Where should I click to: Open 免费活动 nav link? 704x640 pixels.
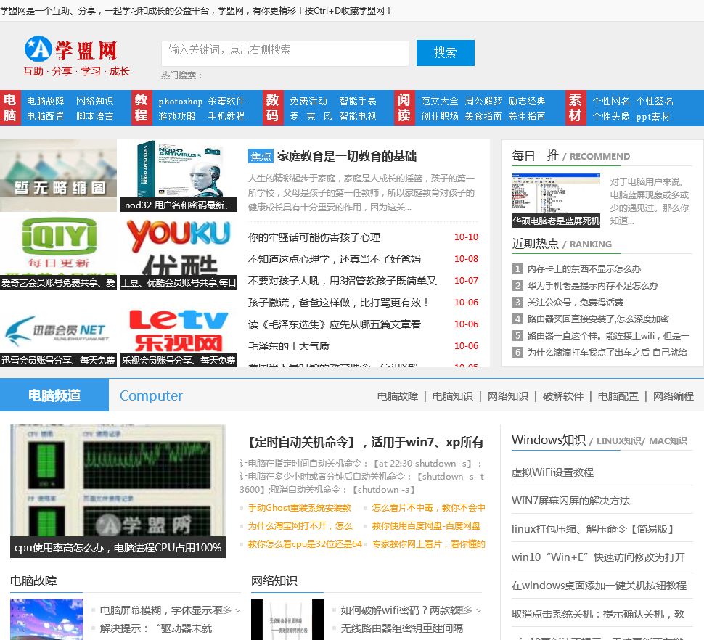coord(308,101)
